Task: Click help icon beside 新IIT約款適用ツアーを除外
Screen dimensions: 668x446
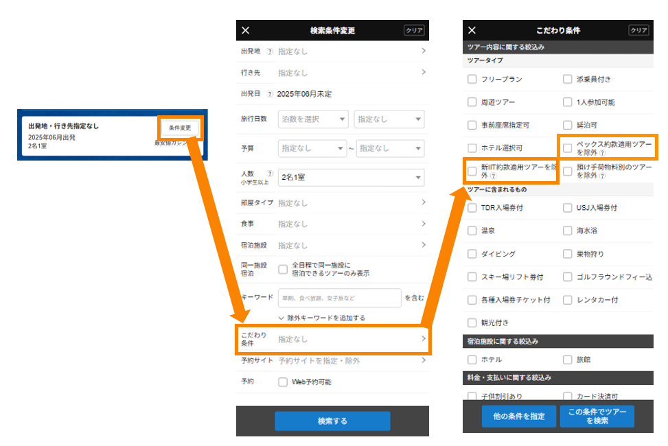Action: [494, 176]
